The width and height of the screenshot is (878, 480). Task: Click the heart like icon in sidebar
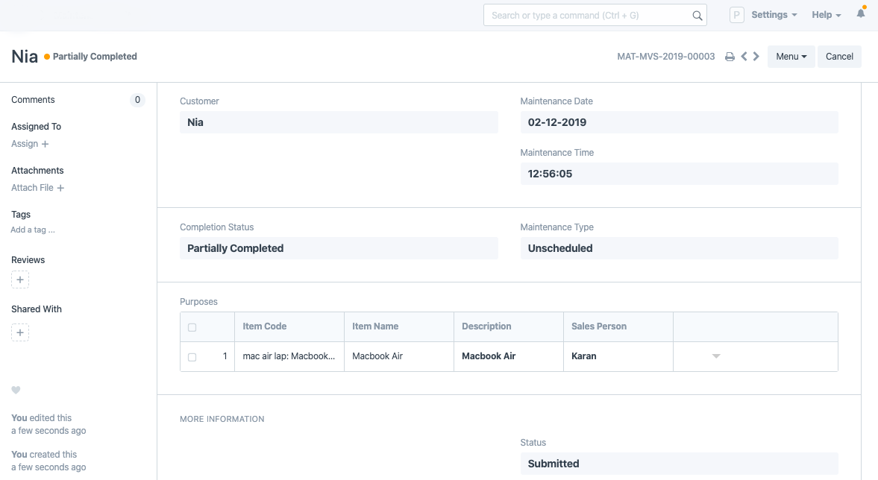[16, 391]
